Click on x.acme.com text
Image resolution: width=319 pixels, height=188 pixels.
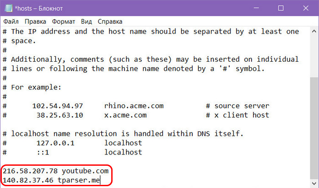click(125, 115)
